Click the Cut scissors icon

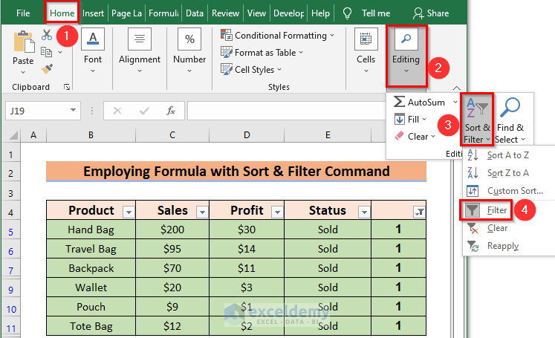point(47,35)
